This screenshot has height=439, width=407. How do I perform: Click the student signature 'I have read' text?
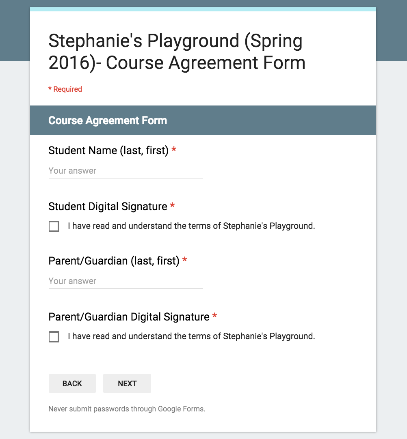pyautogui.click(x=191, y=226)
